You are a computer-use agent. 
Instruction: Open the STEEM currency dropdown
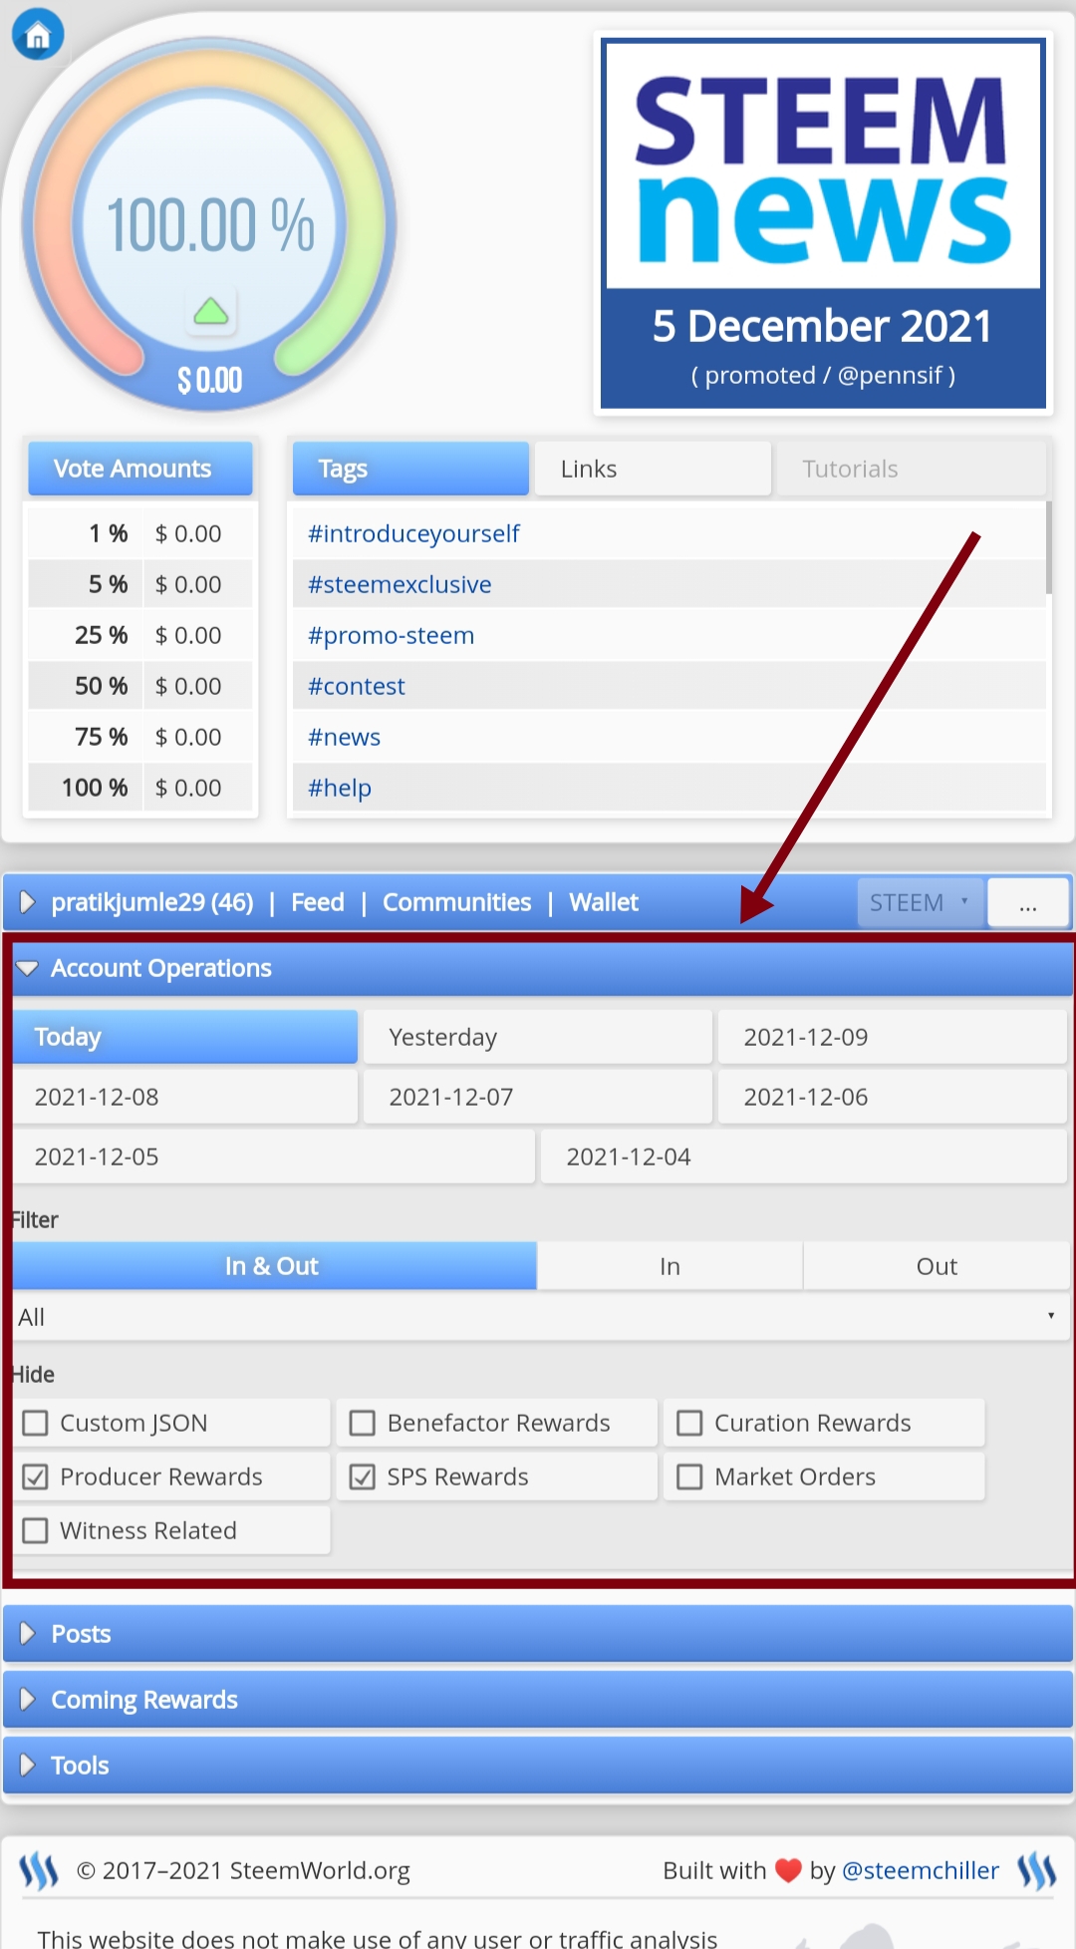click(x=920, y=902)
